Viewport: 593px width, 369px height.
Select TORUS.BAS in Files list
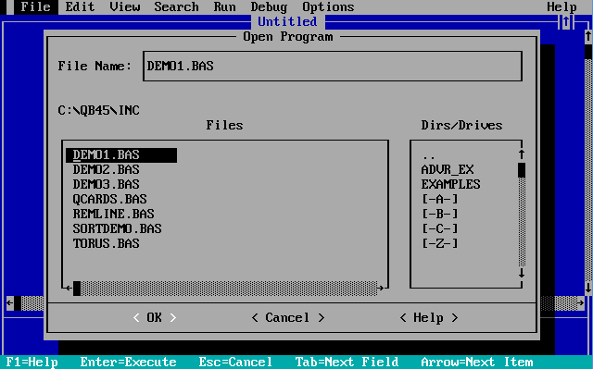pos(107,243)
